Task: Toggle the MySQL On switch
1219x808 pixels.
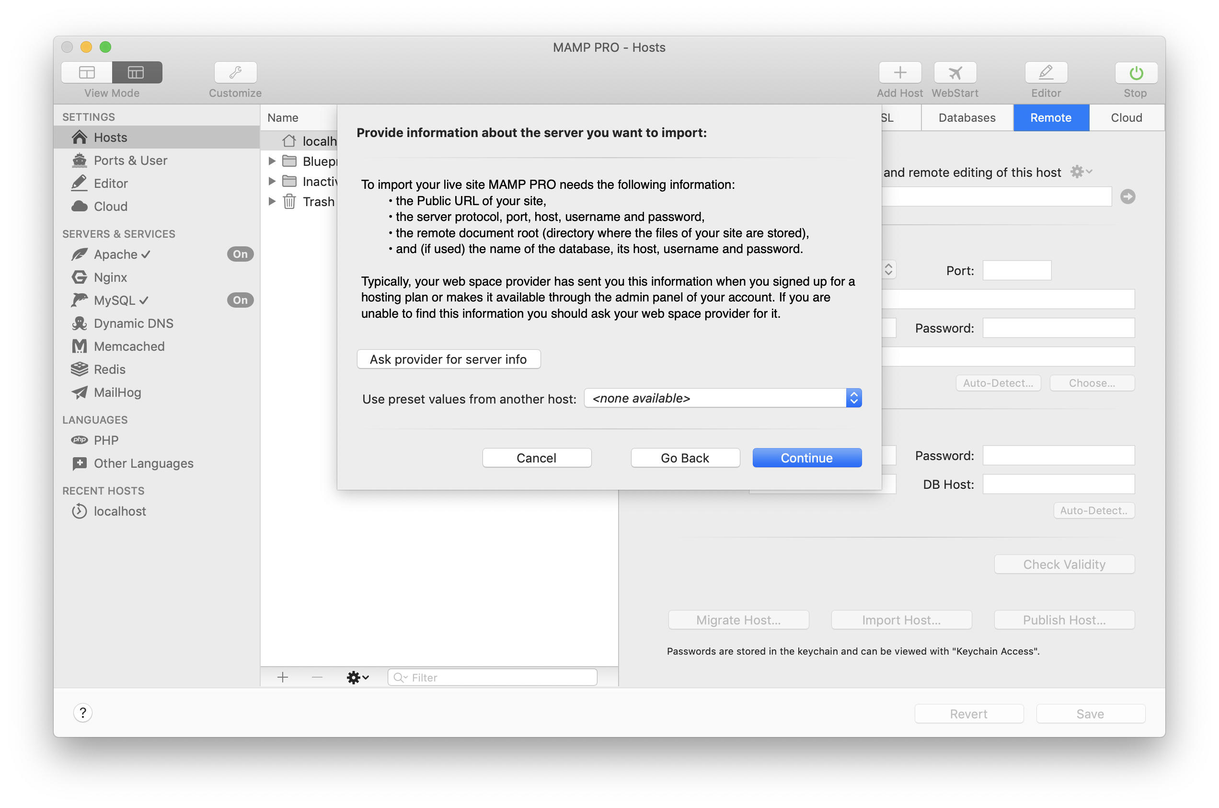Action: tap(240, 300)
